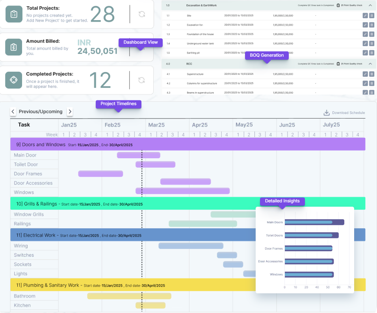Go to upcoming timeline period

pyautogui.click(x=70, y=112)
